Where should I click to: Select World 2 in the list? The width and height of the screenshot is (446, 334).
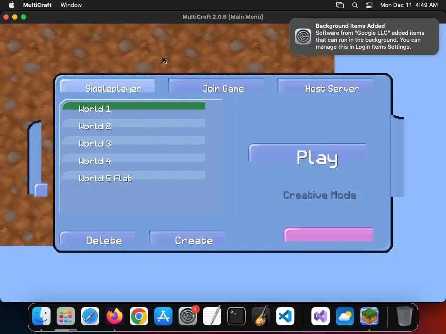coord(133,124)
